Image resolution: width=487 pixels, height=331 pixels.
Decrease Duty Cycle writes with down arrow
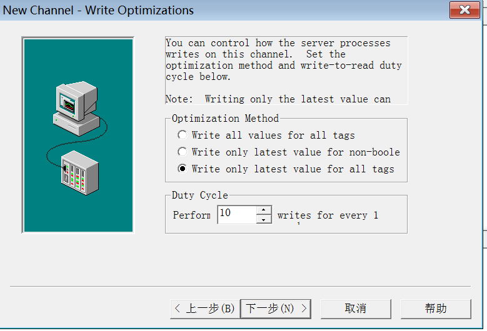click(264, 219)
